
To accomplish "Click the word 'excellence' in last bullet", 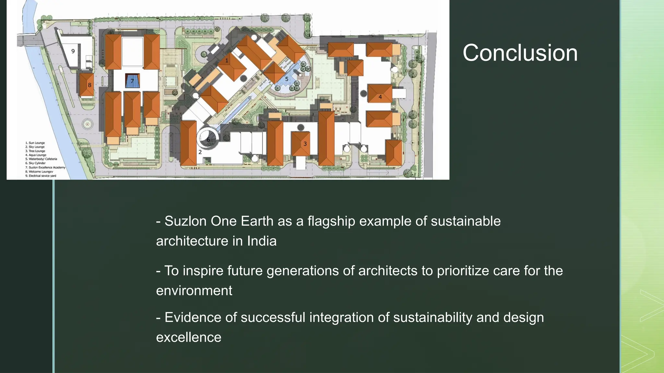I will coord(189,337).
